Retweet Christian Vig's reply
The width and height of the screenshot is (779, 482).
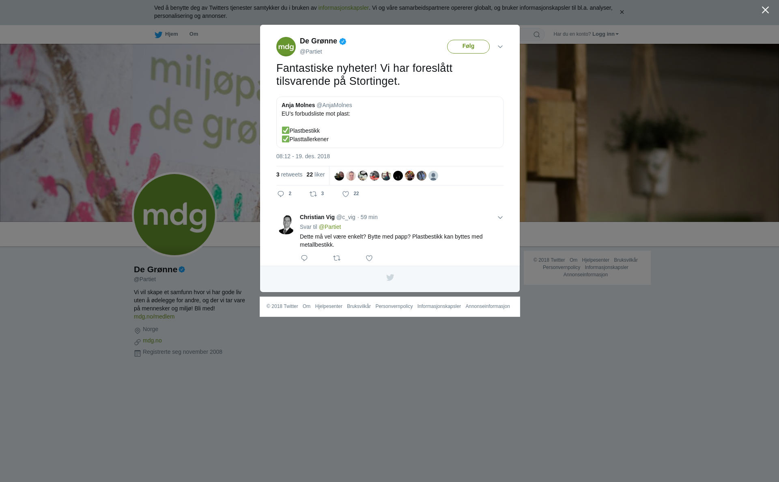[337, 258]
